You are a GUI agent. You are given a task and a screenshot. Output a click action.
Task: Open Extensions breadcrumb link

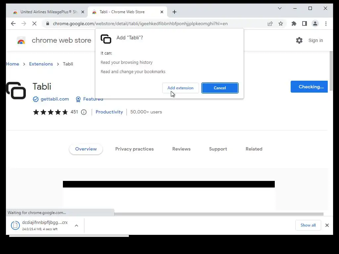point(41,64)
